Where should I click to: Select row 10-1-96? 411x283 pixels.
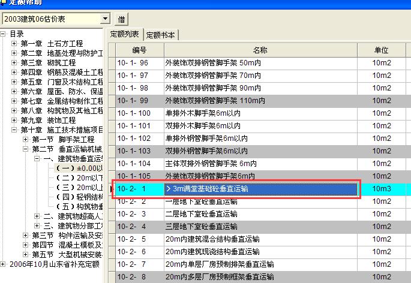point(261,63)
